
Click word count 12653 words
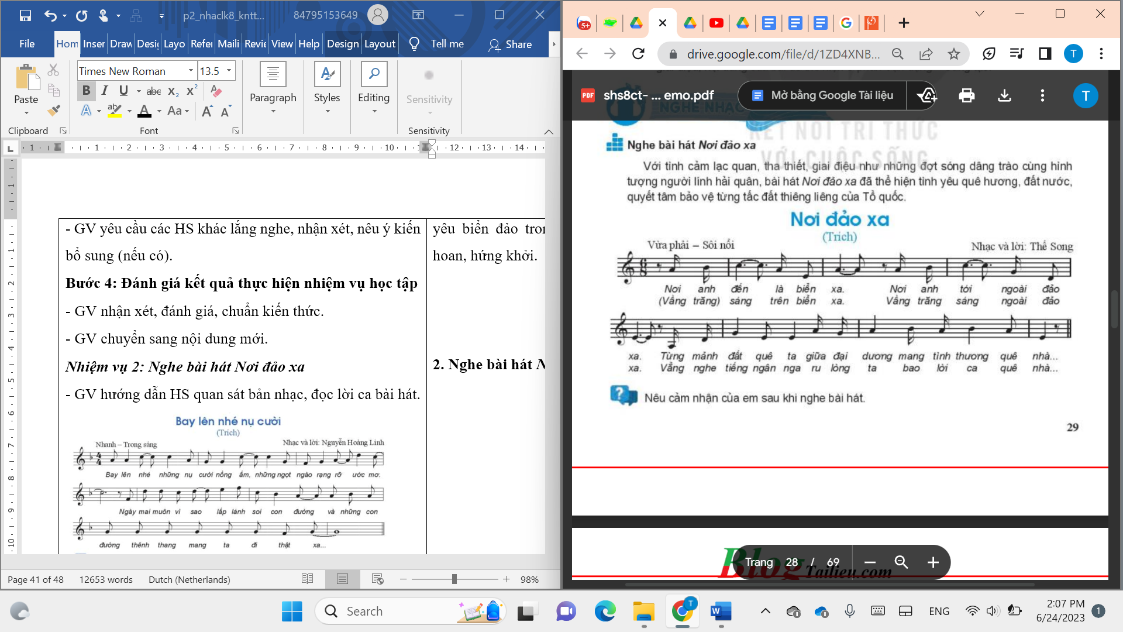click(x=106, y=579)
